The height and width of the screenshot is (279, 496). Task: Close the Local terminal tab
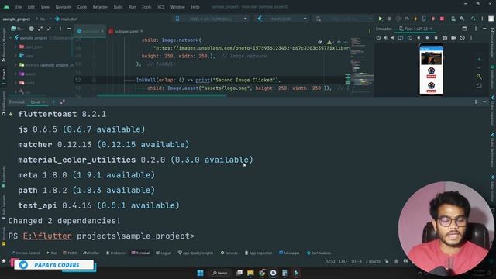pyautogui.click(x=44, y=102)
